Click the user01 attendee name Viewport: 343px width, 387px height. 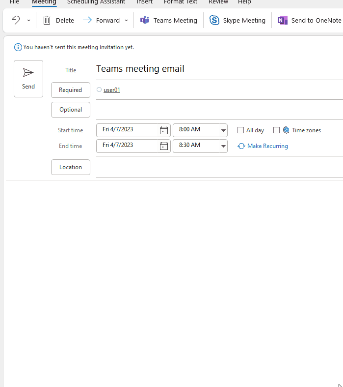(112, 90)
